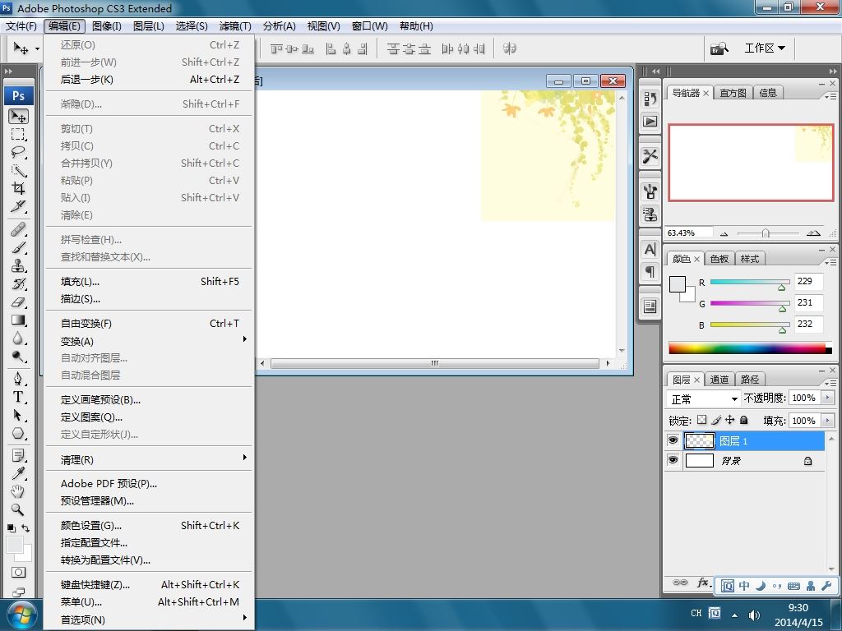Open the 滤镜(T) menu

click(x=235, y=25)
